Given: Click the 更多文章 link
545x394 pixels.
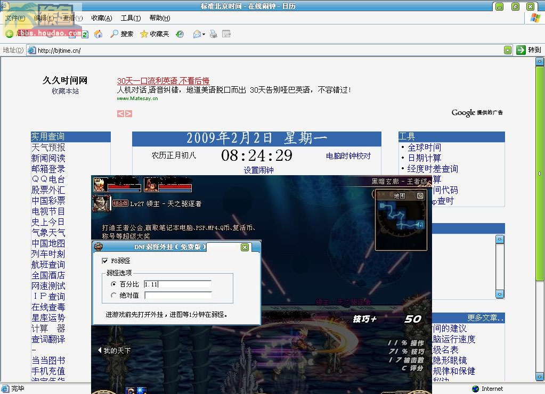Looking at the screenshot, I should tap(485, 318).
